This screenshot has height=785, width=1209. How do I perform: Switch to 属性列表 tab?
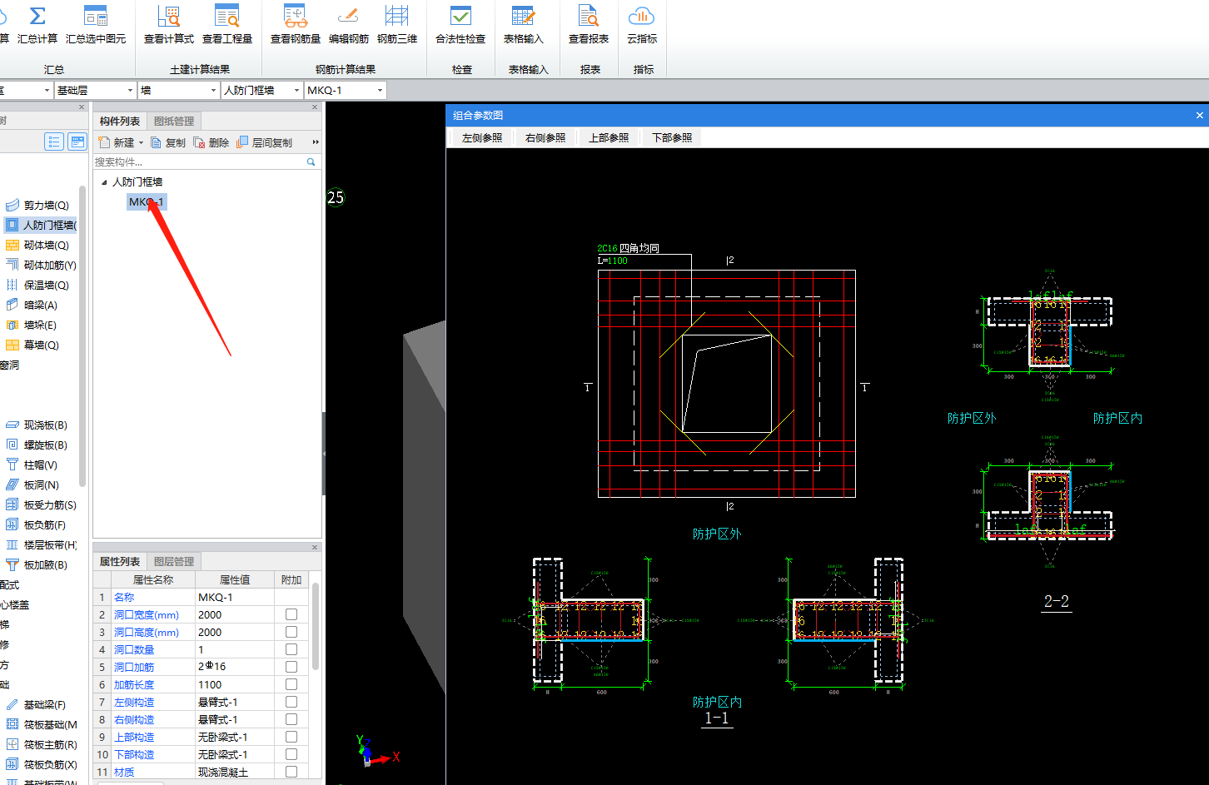pos(120,562)
